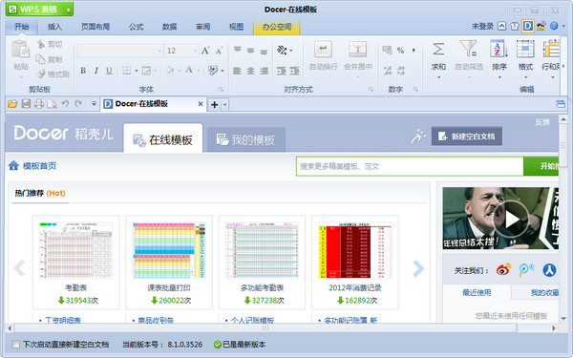Open the 考勤表 template thumbnail
Viewport: 573px width, 358px height.
[x=76, y=250]
